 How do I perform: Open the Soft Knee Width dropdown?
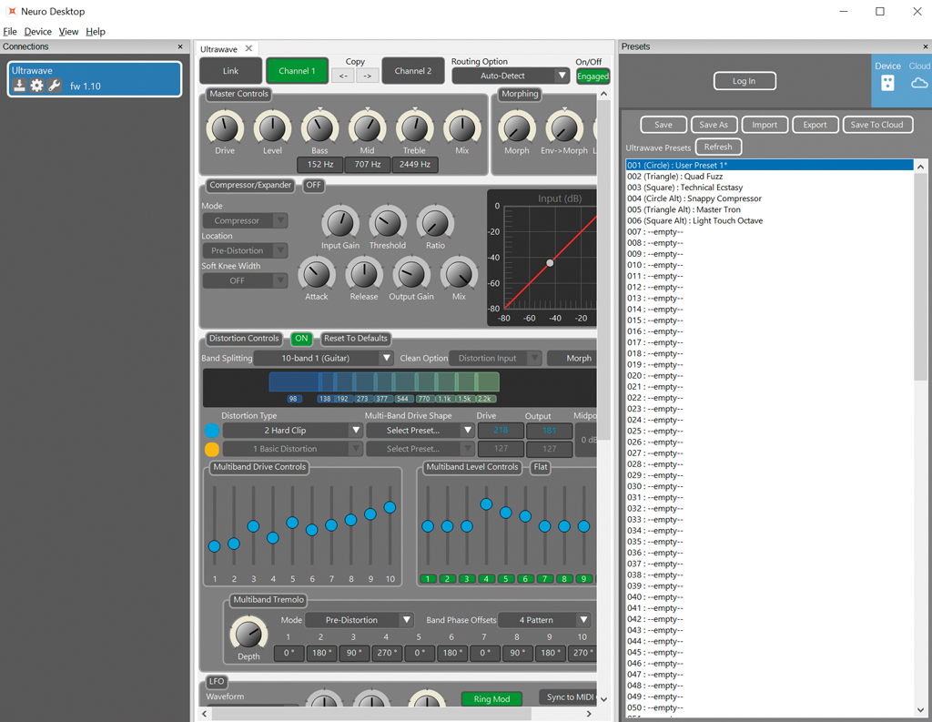click(245, 280)
